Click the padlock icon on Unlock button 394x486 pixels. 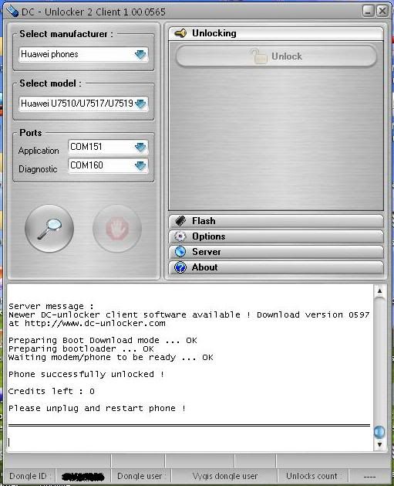[258, 56]
